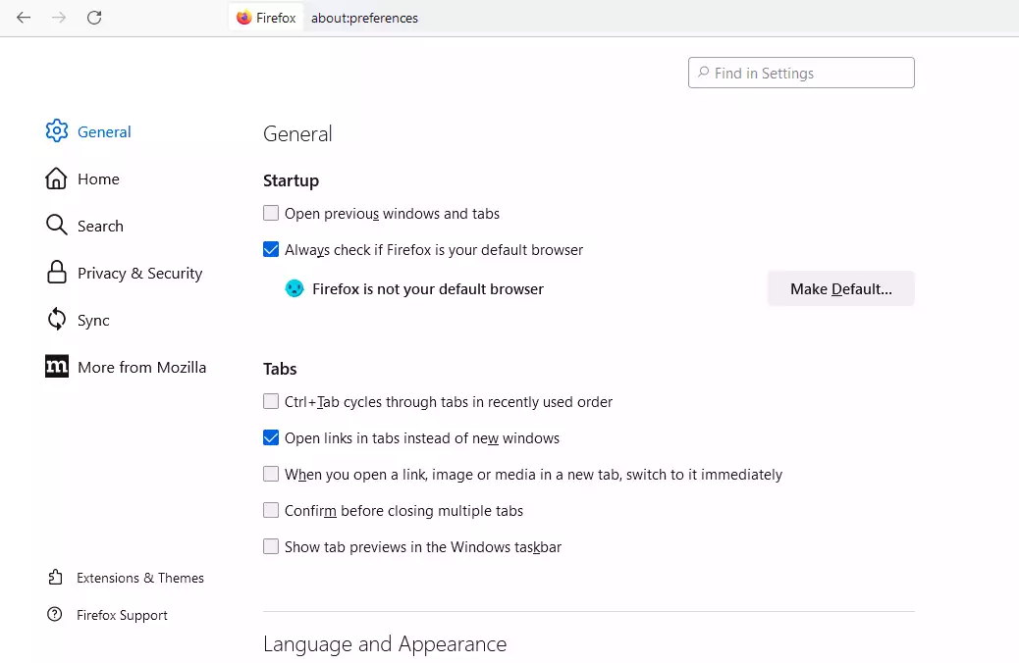Screen dimensions: 1019x663
Task: Open the More from Mozilla category
Action: (126, 367)
